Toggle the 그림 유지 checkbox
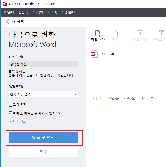Image resolution: width=166 pixels, height=167 pixels. [10, 105]
